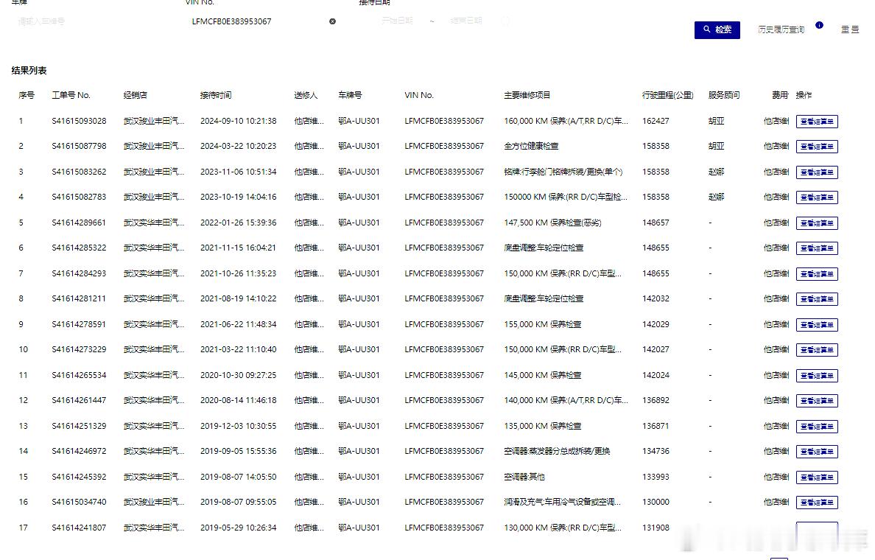View settlement for order S41614285322

tap(817, 248)
